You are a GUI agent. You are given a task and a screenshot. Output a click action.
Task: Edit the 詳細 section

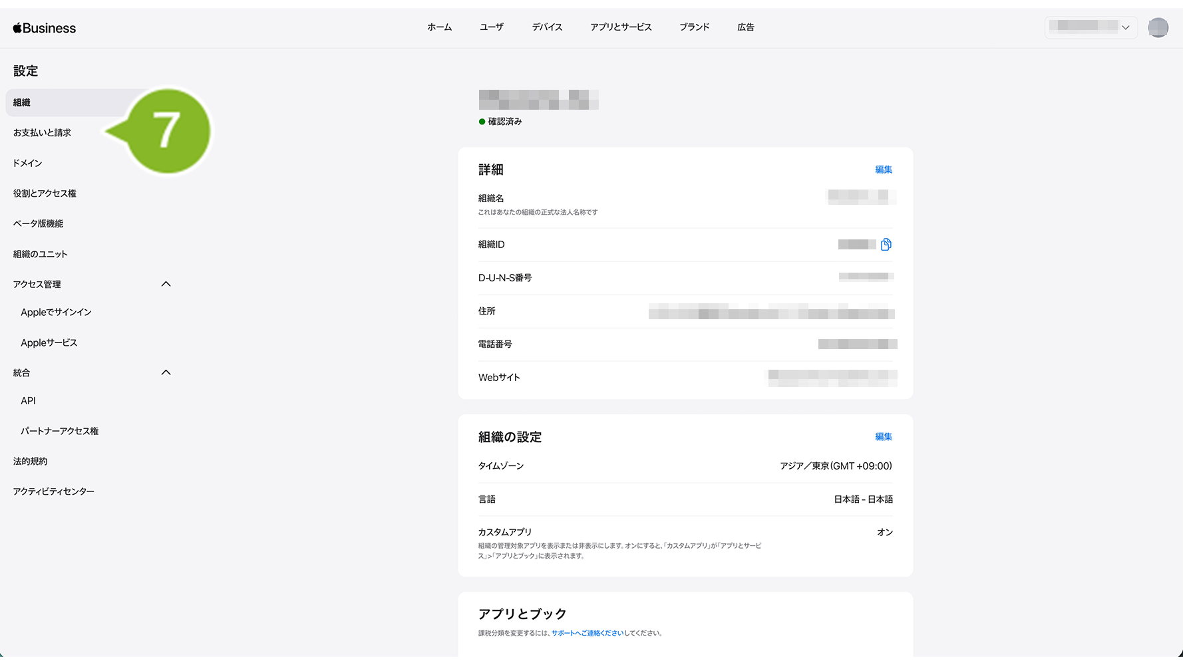(x=883, y=170)
